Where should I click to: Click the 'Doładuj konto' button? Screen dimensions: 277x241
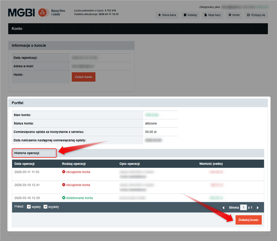pyautogui.click(x=249, y=220)
